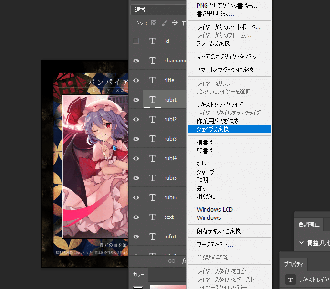Image resolution: width=330 pixels, height=289 pixels.
Task: Choose PNGとしてクイック書き出し
Action: 229,6
